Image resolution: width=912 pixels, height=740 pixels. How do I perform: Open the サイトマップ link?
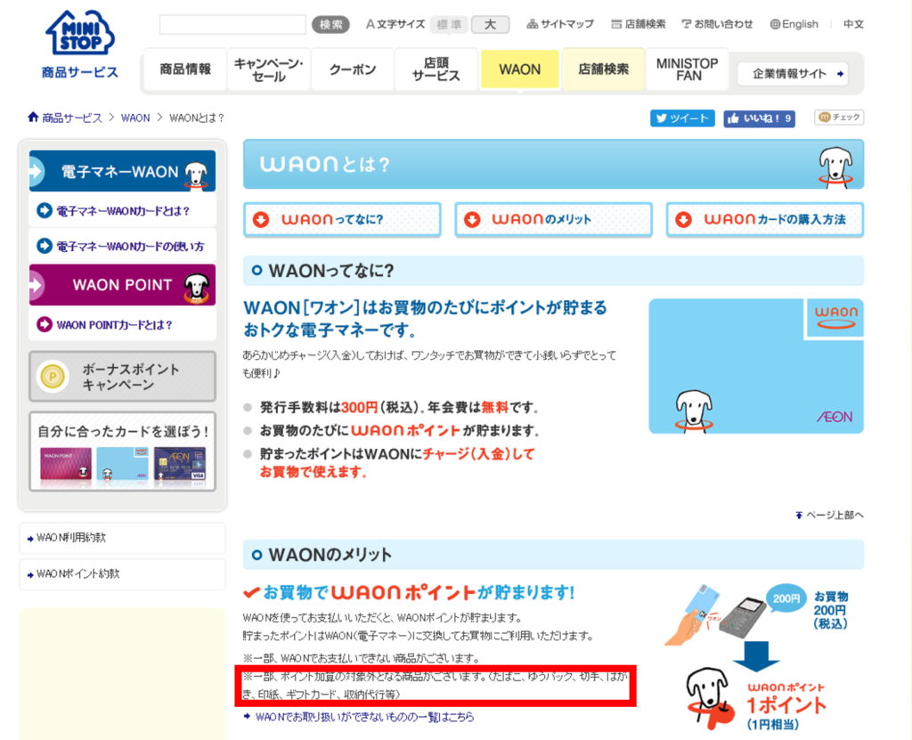[560, 24]
